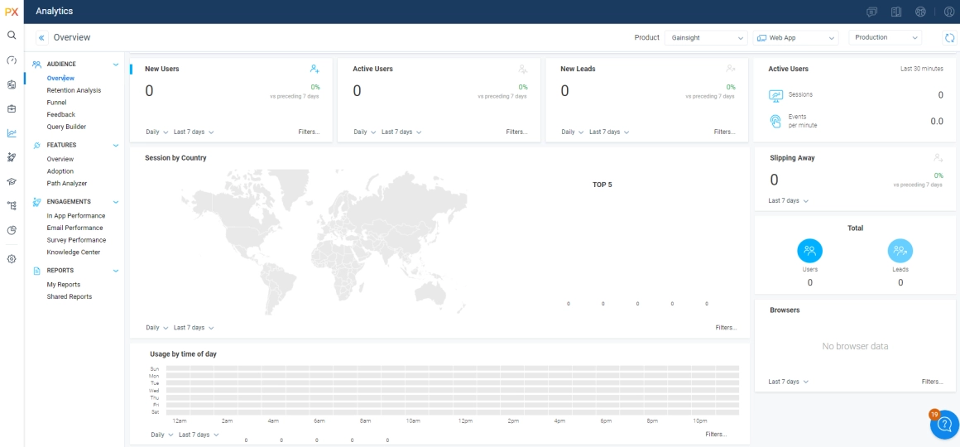Open the Product dropdown showing Gainsight
The height and width of the screenshot is (447, 960).
[x=705, y=38]
